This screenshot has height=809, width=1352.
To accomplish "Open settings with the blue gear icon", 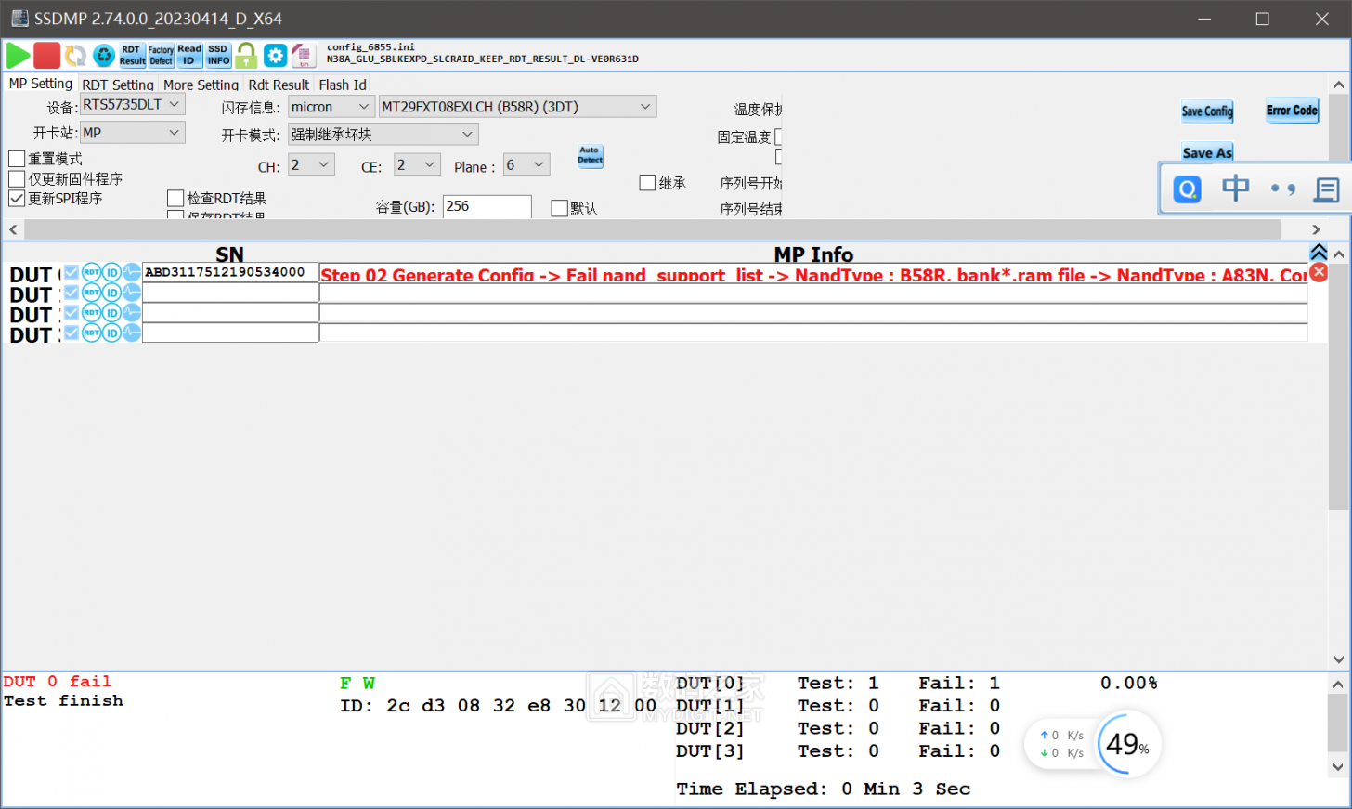I will click(x=275, y=56).
